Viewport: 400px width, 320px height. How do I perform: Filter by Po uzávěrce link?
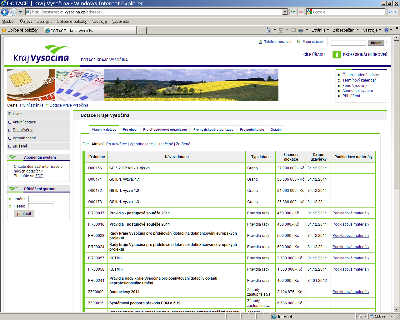pos(117,144)
